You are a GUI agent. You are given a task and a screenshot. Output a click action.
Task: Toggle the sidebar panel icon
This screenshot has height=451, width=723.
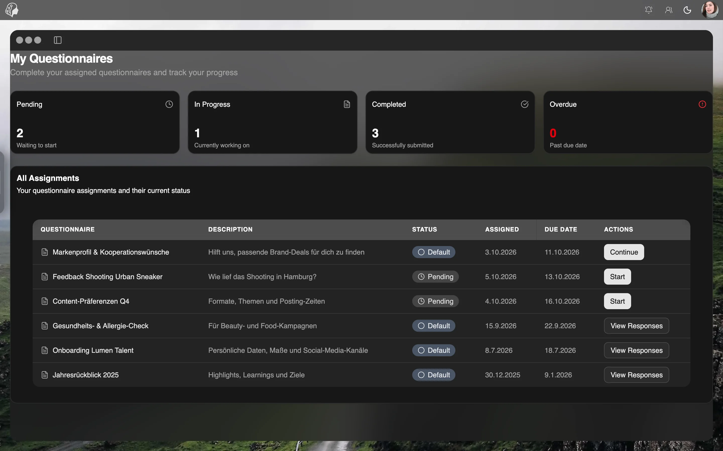tap(58, 40)
